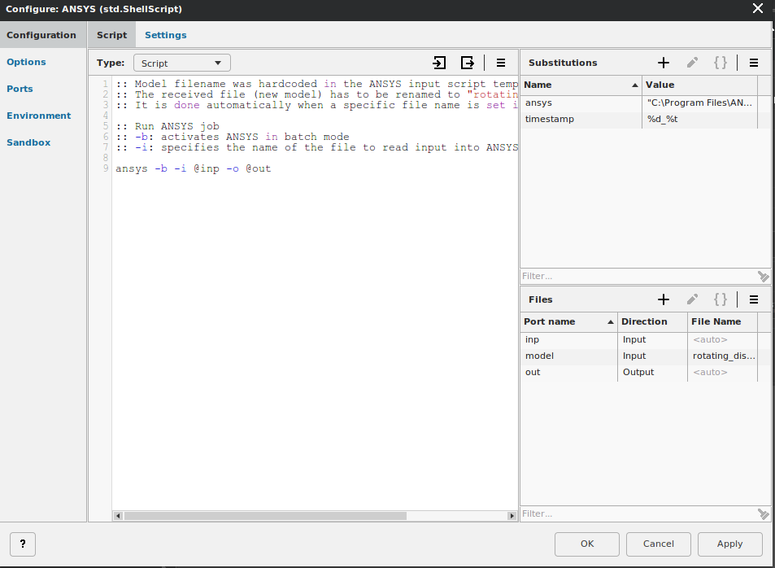775x568 pixels.
Task: Edit selected file pencil icon
Action: pyautogui.click(x=692, y=299)
